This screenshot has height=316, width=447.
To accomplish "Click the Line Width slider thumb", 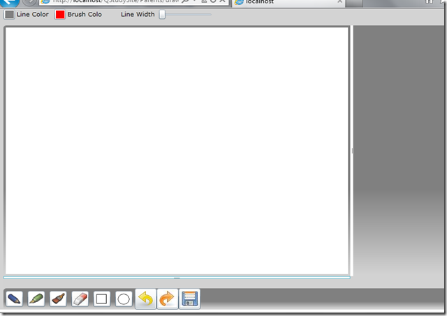I will [x=162, y=14].
